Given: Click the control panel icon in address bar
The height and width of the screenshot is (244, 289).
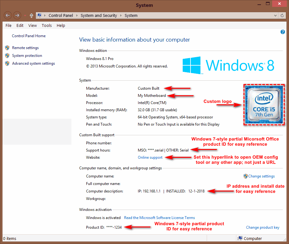Looking at the screenshot, I should (40, 15).
